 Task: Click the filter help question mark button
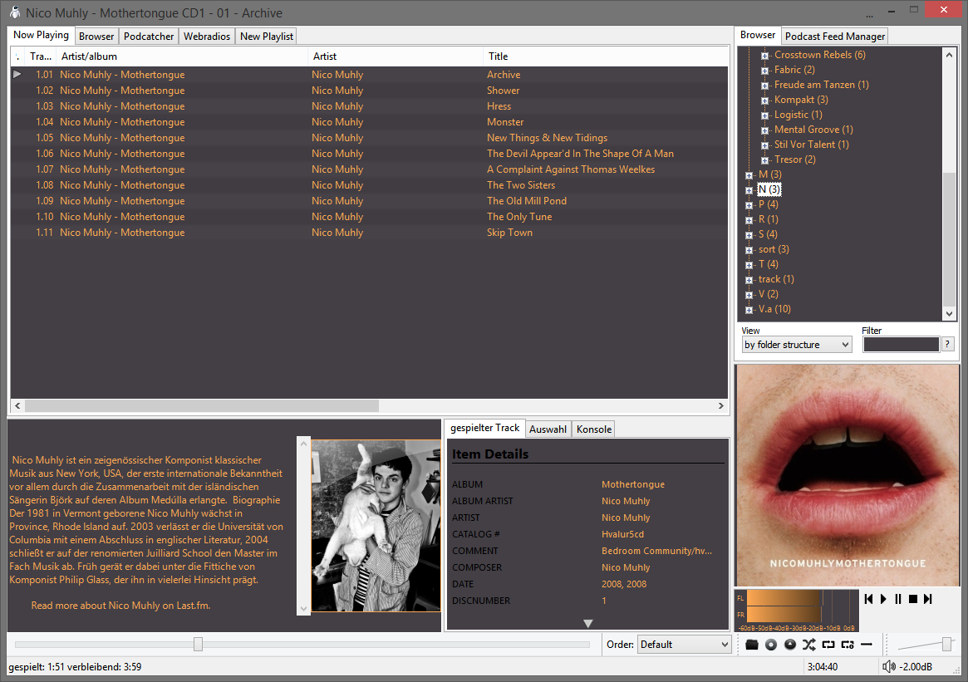point(947,345)
